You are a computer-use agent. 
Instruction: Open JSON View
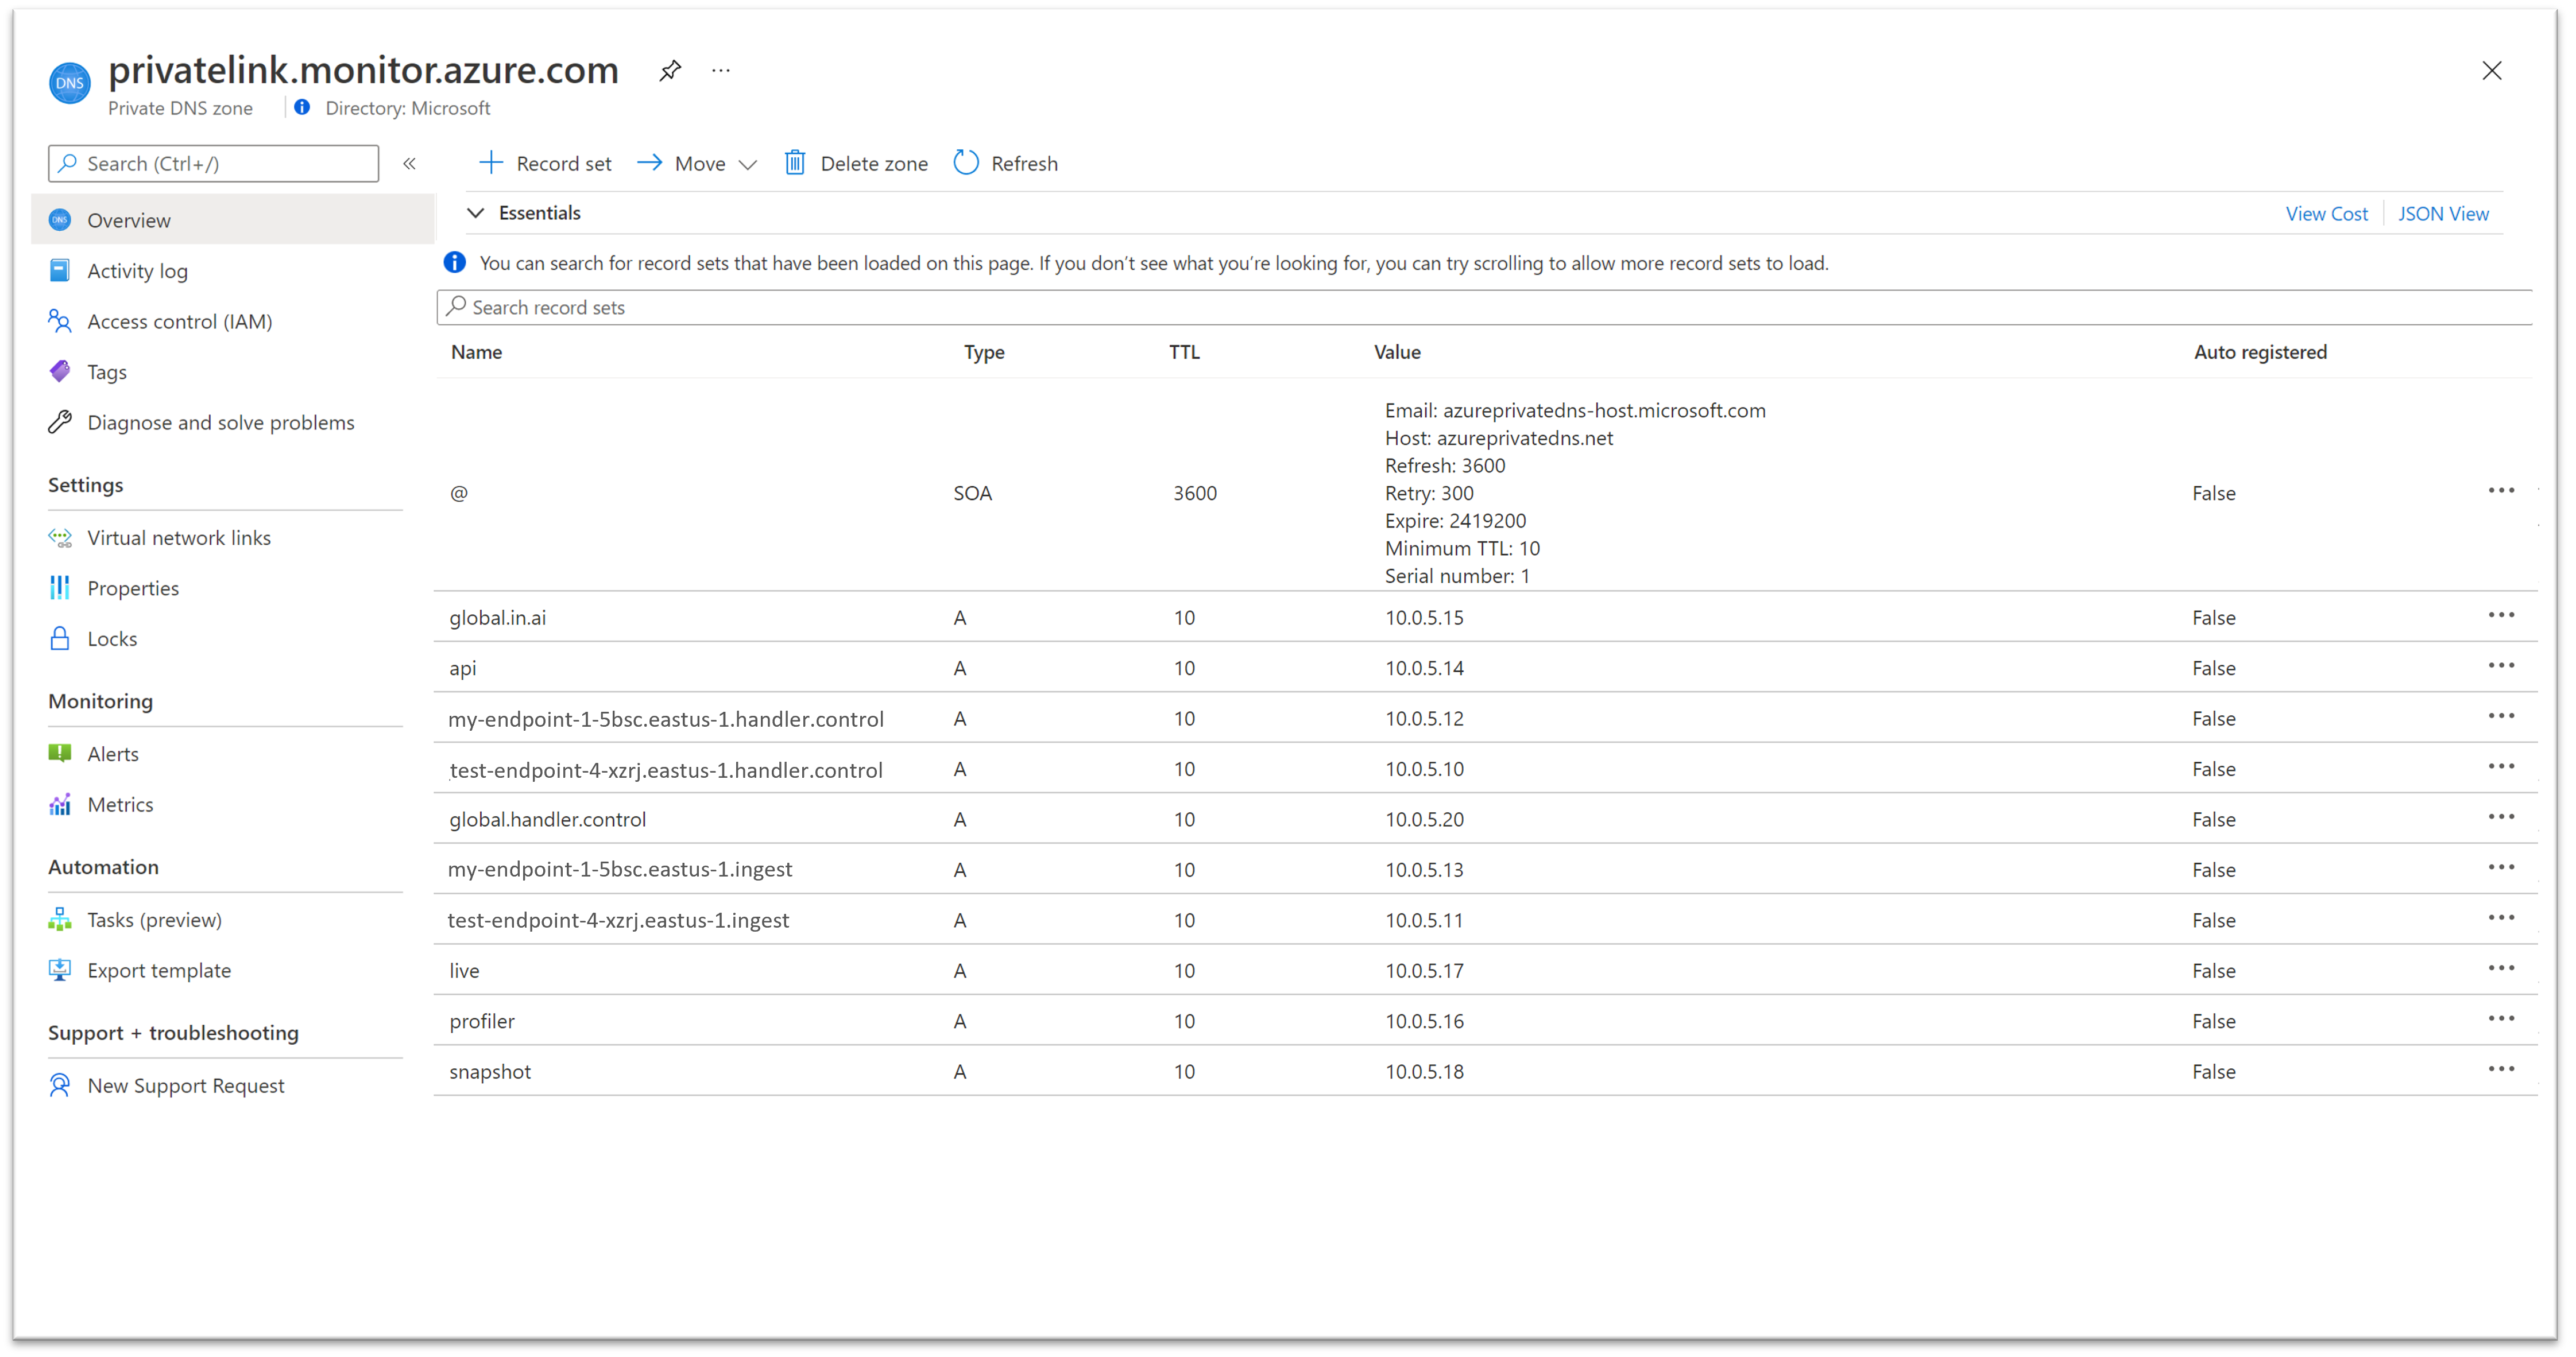tap(2443, 213)
